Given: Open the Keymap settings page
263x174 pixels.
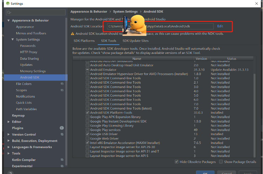Looking at the screenshot, I should point(18,115).
